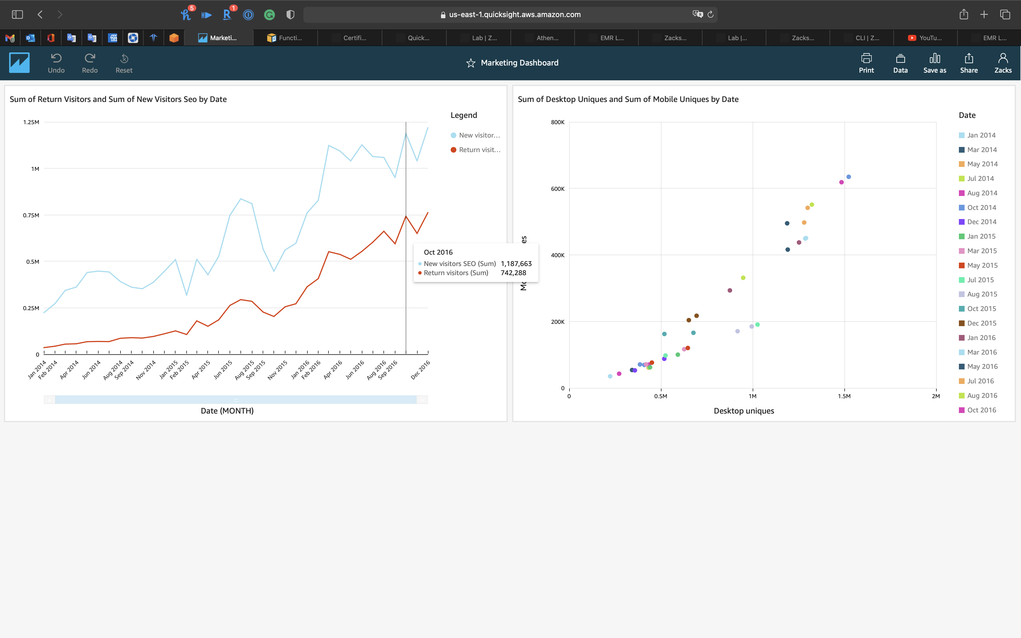Star the Marketing Dashboard as favorite
Screen dimensions: 1021x638
pos(471,63)
